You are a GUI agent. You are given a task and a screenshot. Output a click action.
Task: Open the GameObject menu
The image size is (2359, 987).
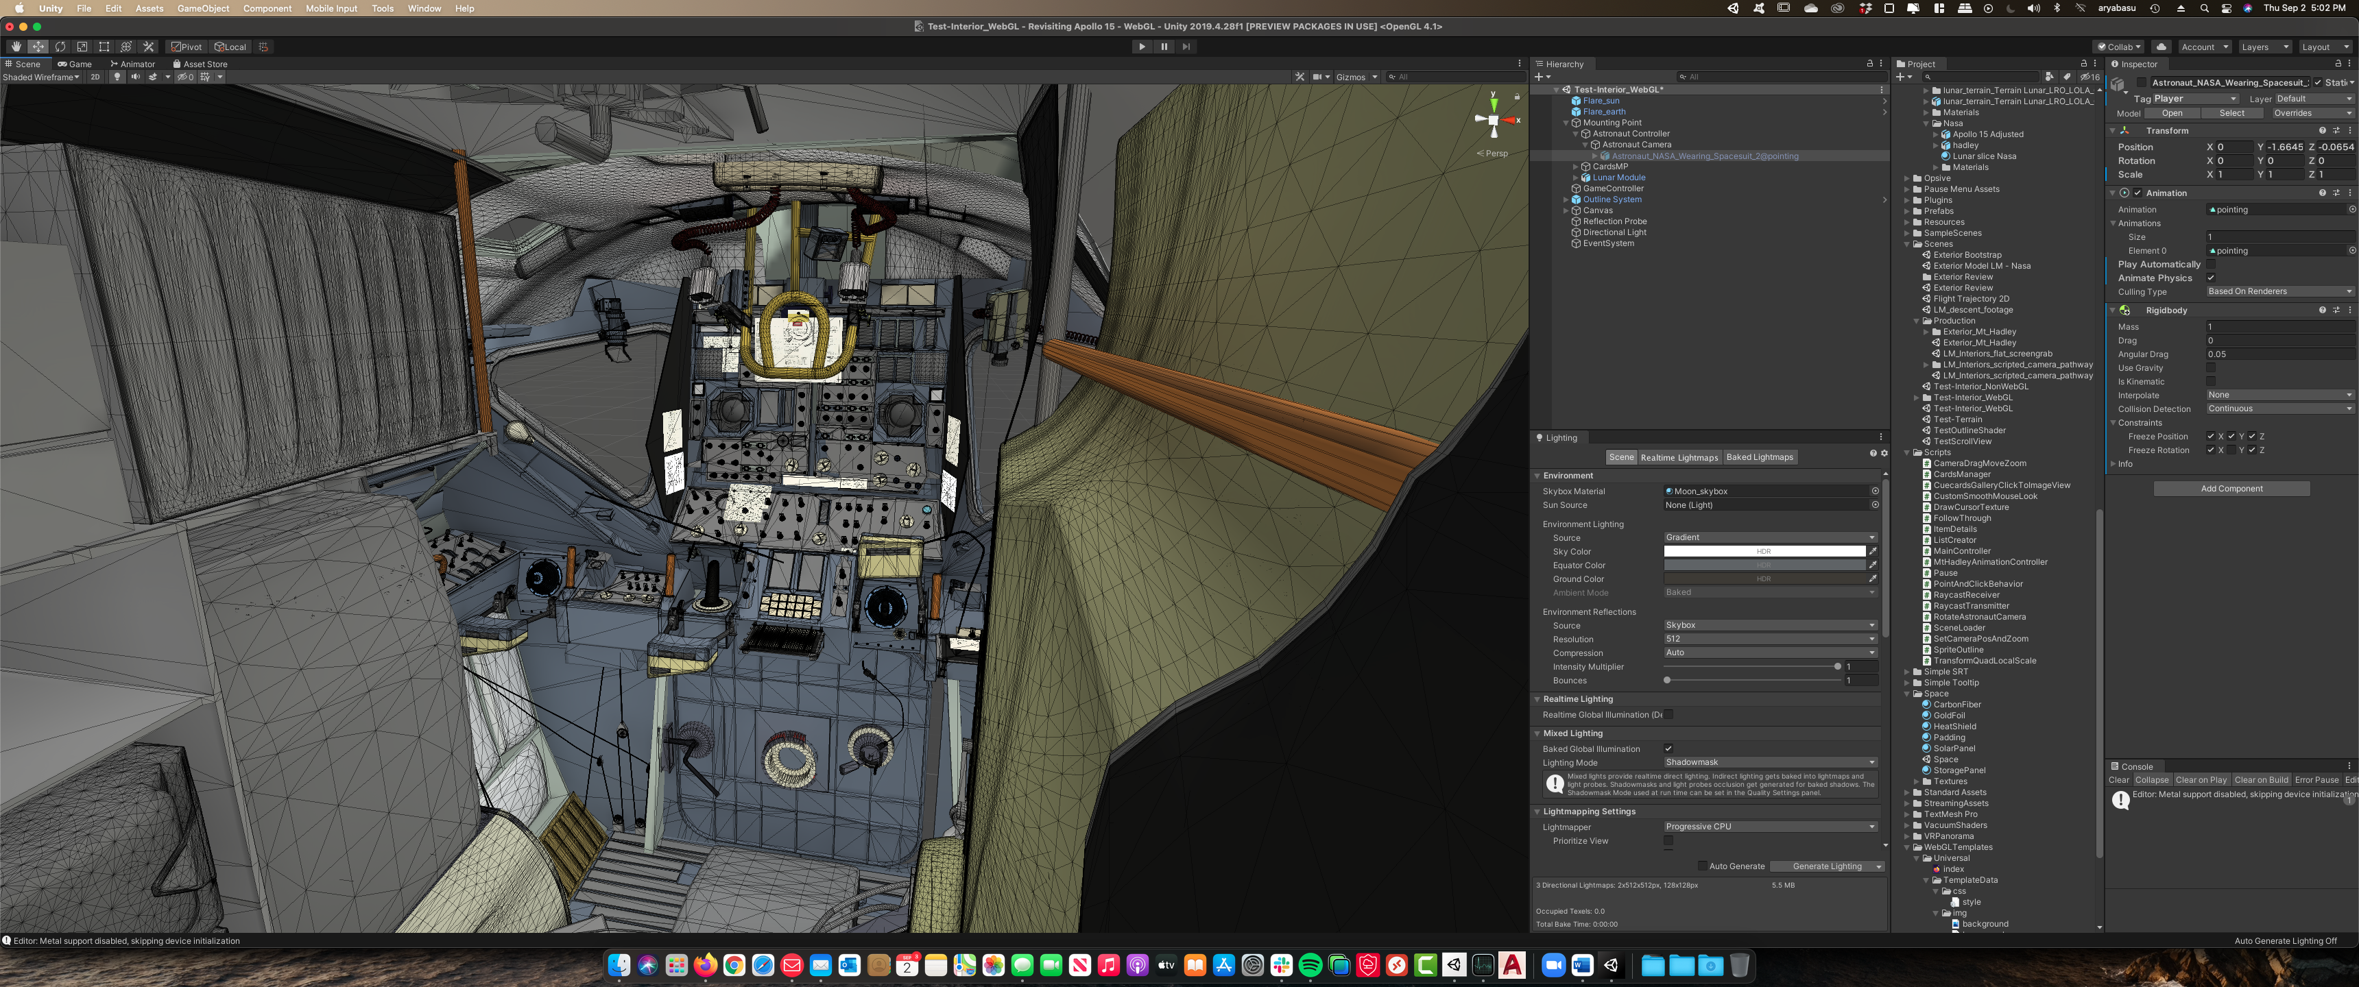pos(202,8)
